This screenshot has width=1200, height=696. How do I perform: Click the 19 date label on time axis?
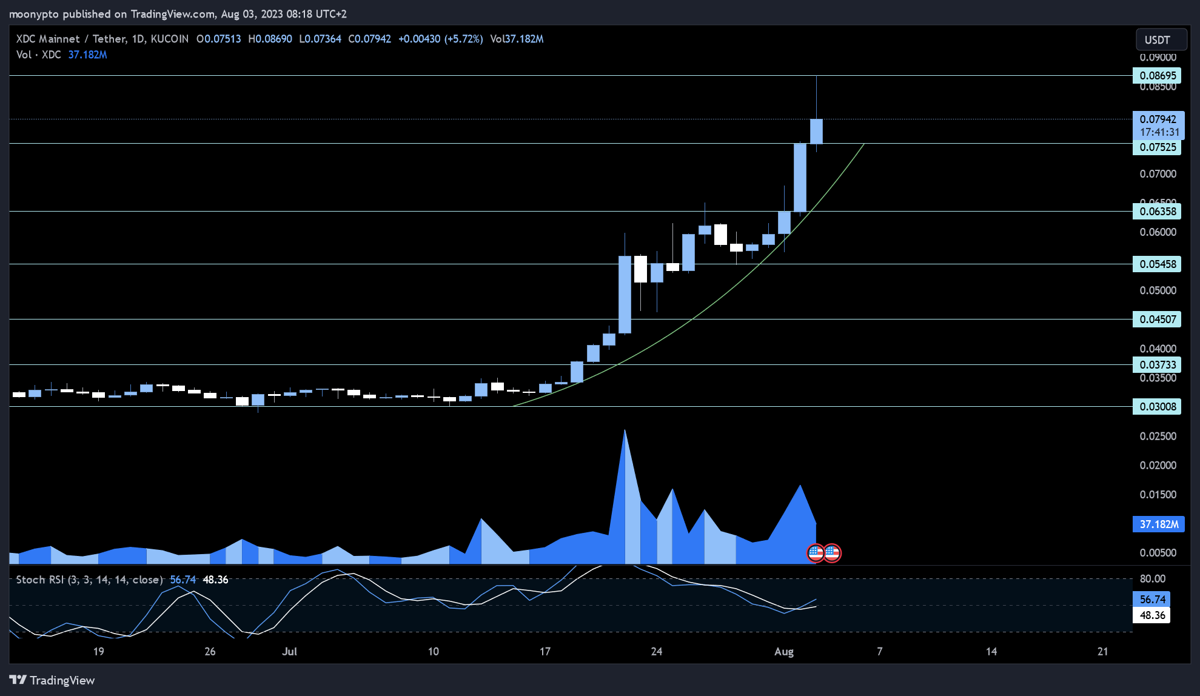pos(98,652)
